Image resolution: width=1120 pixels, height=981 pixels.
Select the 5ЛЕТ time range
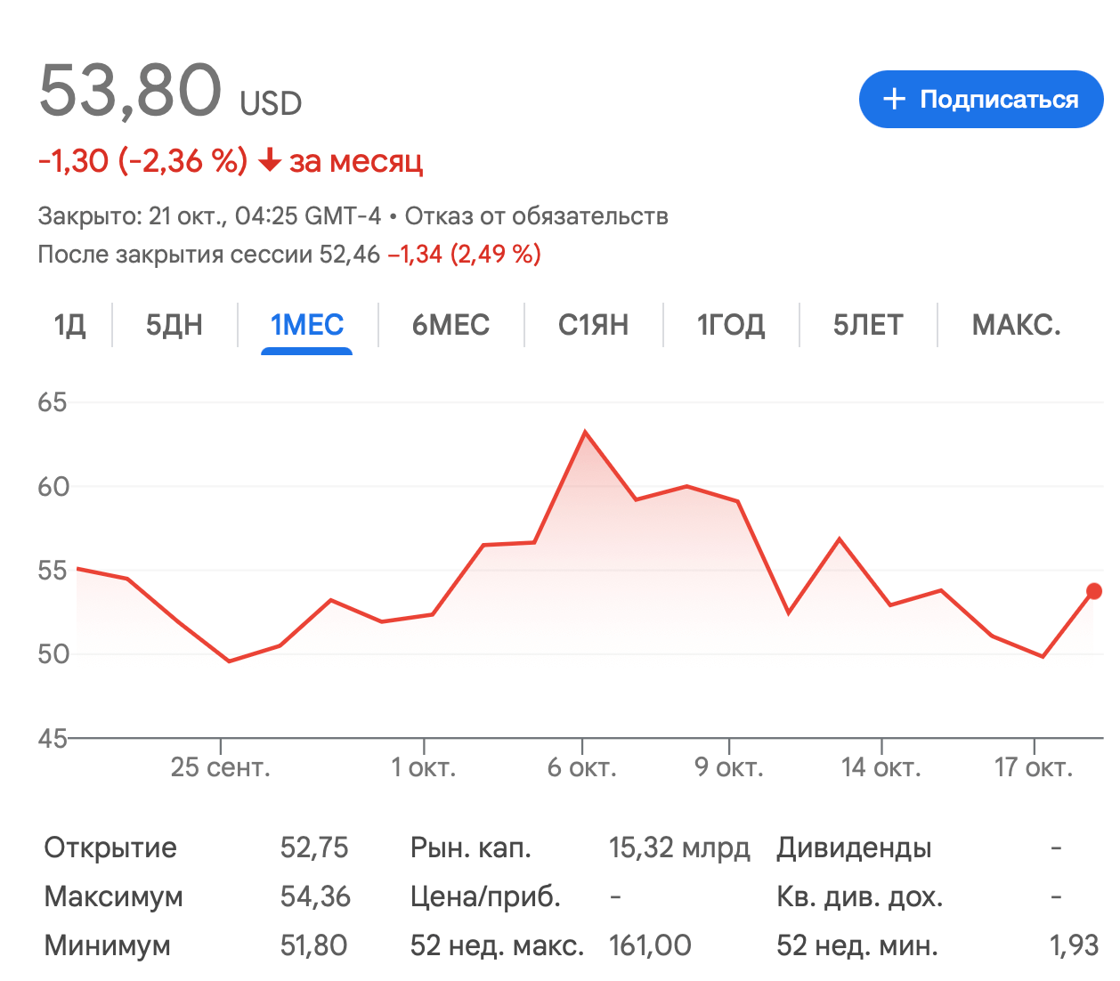point(868,325)
